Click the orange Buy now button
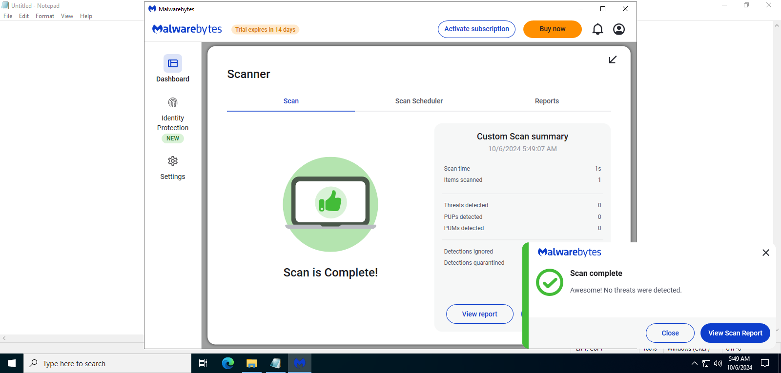Image resolution: width=781 pixels, height=373 pixels. point(552,29)
